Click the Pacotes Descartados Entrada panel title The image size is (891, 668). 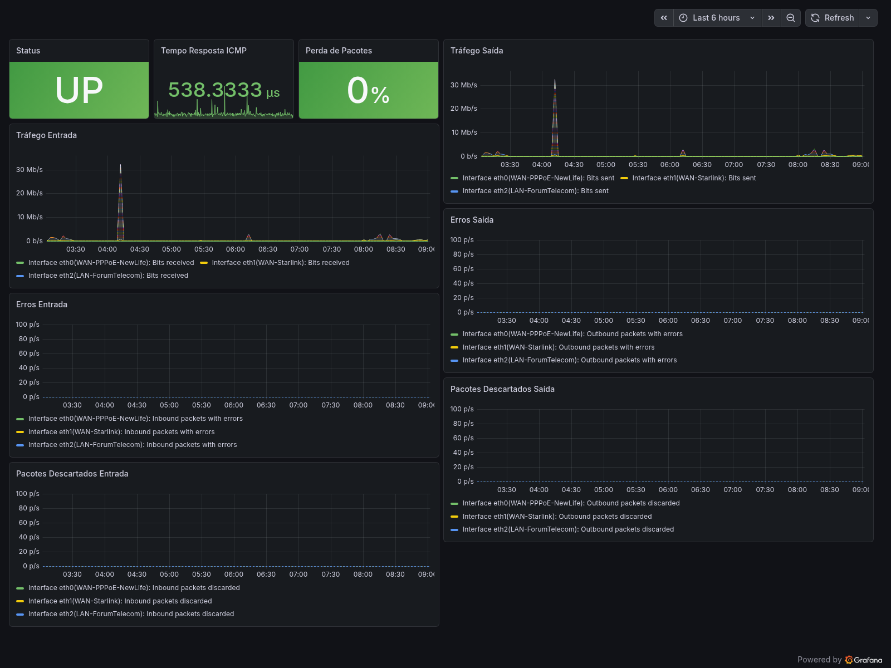point(72,474)
